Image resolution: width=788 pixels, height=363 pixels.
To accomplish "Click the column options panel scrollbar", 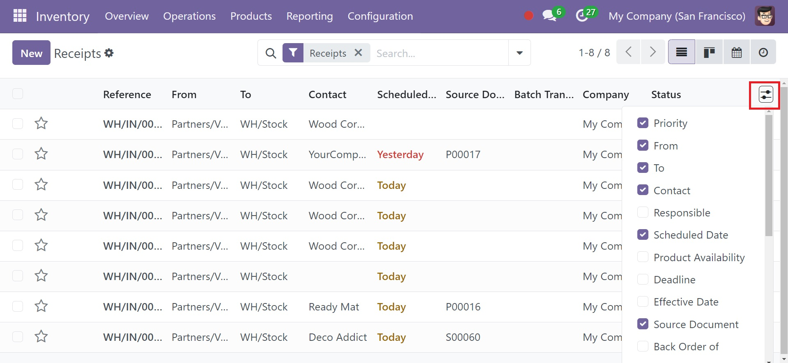I will coord(769,175).
